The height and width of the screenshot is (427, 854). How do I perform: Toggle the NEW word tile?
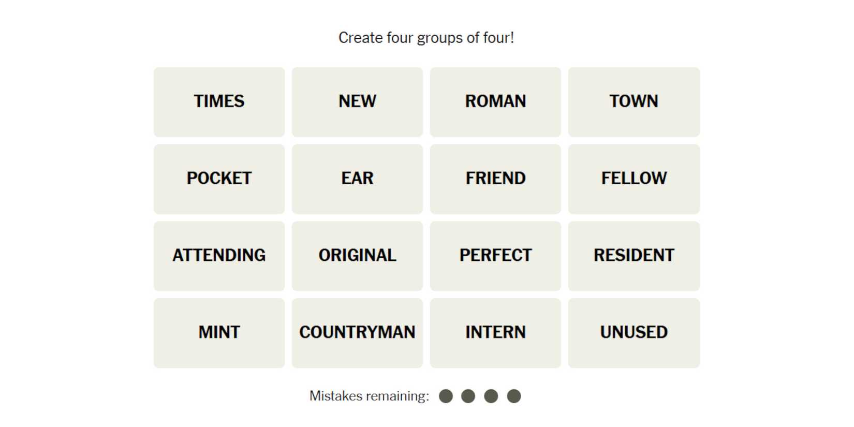(357, 101)
